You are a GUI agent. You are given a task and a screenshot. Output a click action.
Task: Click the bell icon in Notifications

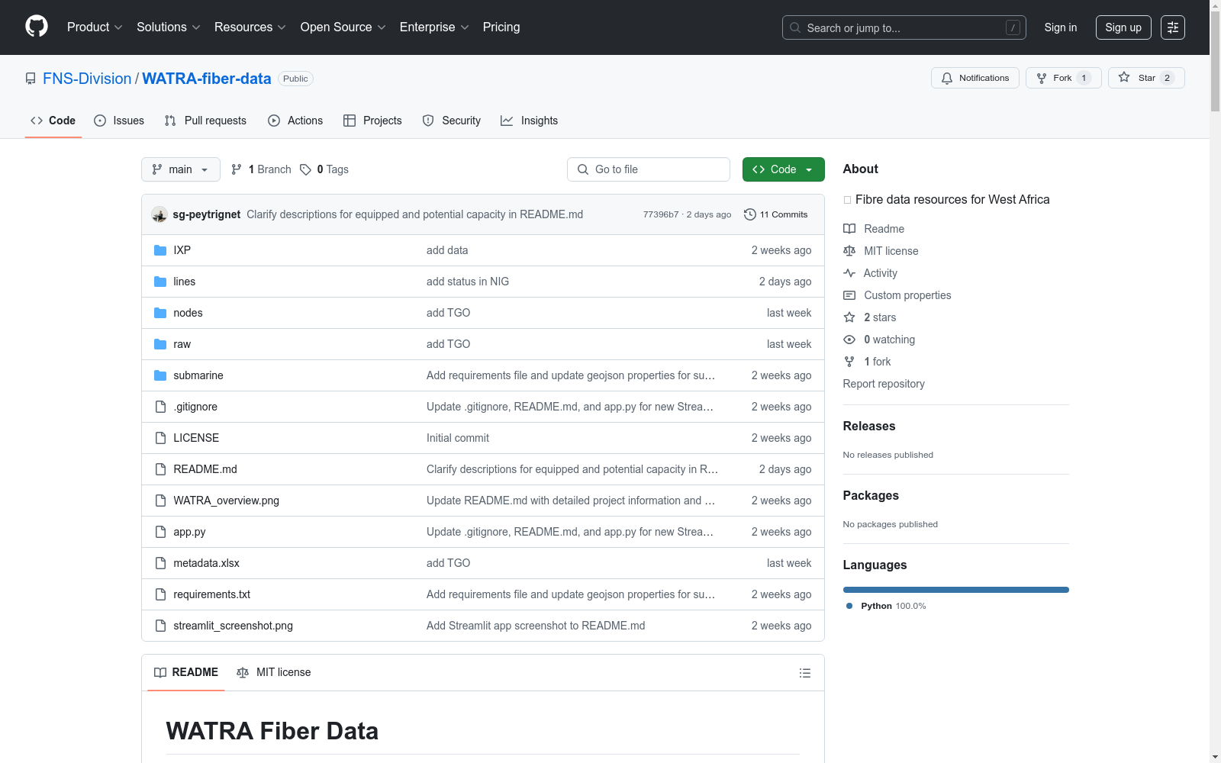(947, 78)
